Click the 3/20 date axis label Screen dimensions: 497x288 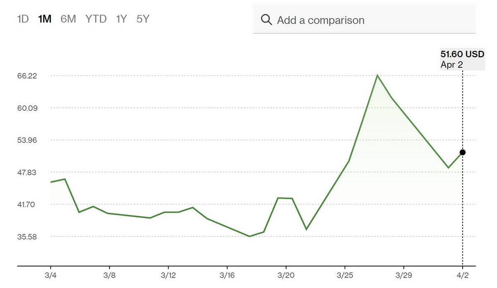coord(286,275)
